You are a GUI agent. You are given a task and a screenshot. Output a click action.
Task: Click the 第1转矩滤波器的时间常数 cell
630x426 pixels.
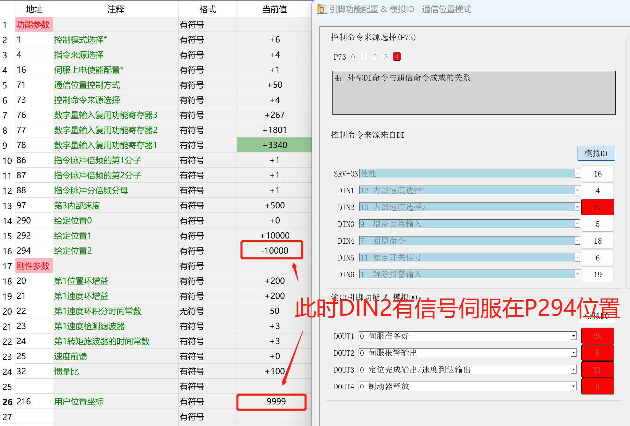116,341
